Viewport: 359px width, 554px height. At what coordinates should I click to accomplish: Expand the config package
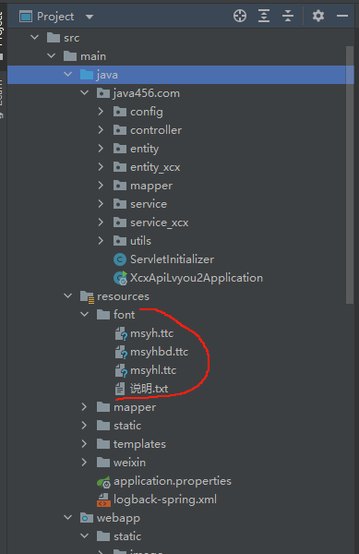[101, 112]
